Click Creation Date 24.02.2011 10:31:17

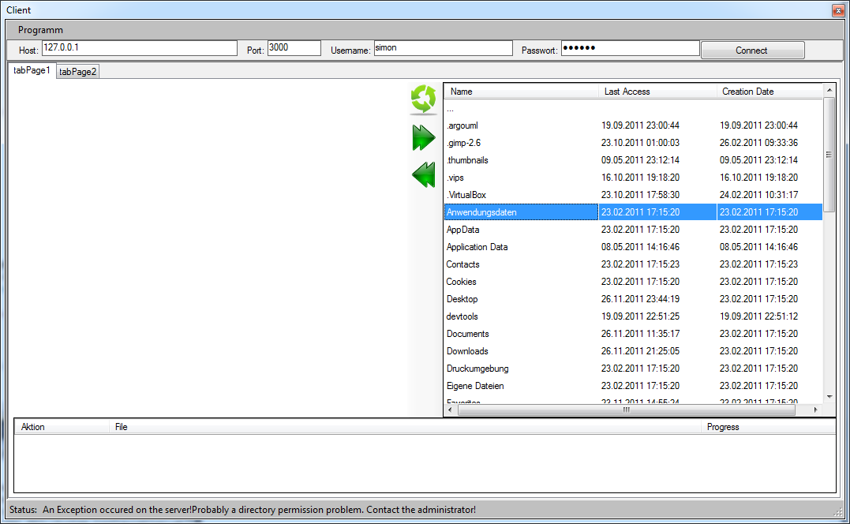(759, 195)
